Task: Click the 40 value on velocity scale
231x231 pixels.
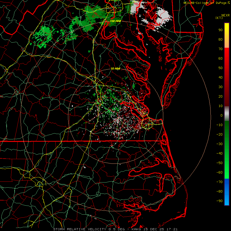Action: coord(220,77)
